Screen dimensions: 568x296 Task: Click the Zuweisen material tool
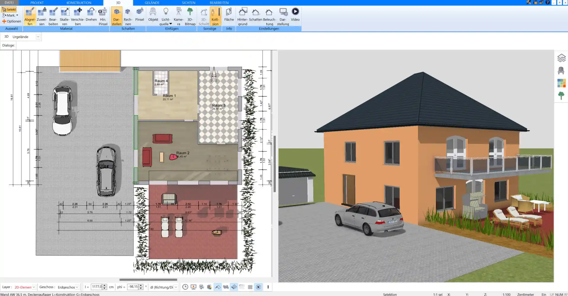[42, 17]
